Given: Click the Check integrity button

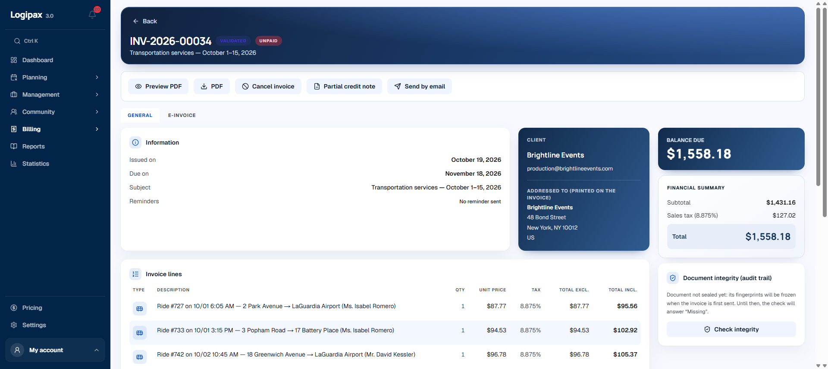Looking at the screenshot, I should click(x=731, y=329).
